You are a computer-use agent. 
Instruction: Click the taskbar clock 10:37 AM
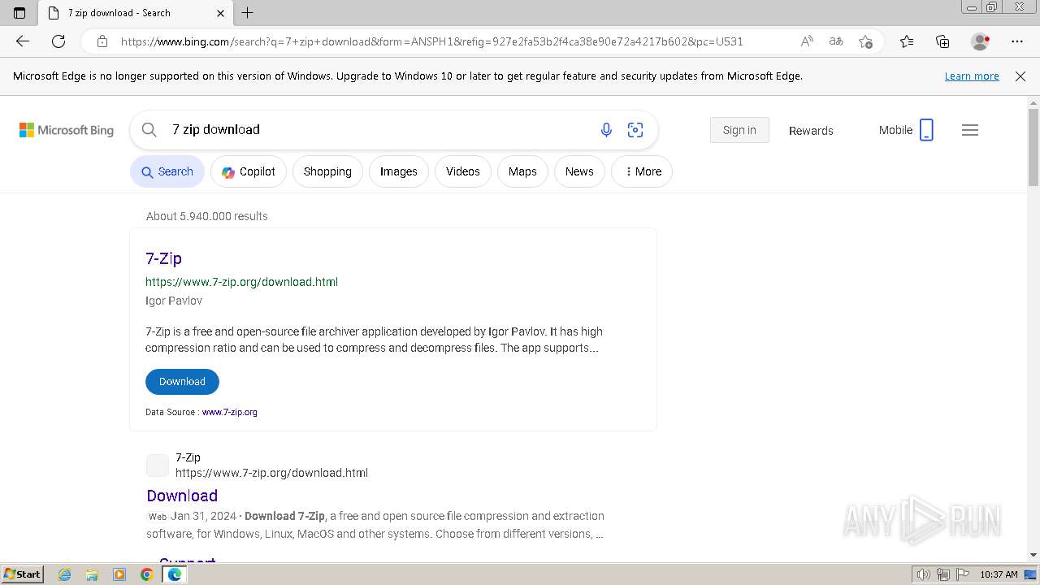999,574
